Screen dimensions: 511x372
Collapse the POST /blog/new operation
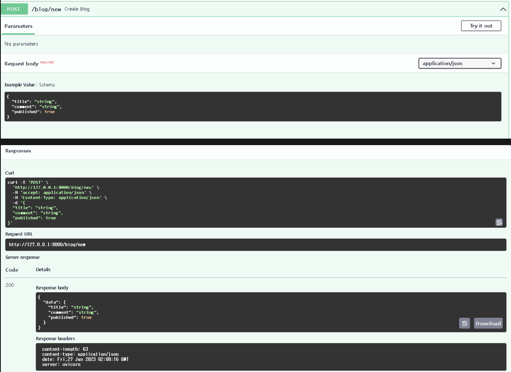pos(503,9)
